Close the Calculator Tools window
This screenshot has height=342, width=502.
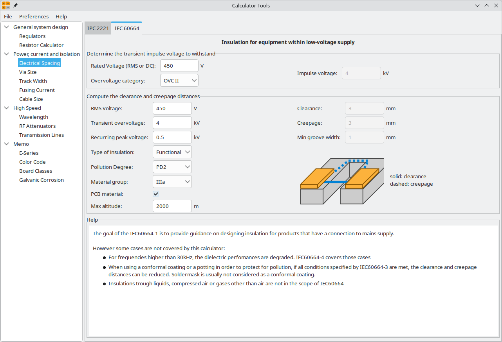tap(496, 5)
